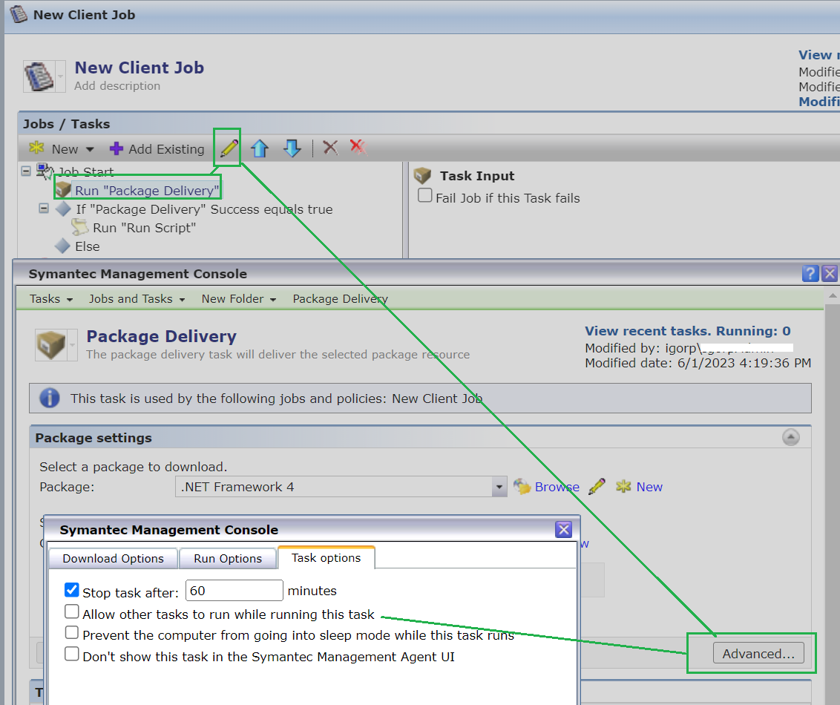The width and height of the screenshot is (840, 705).
Task: Open console help with the question mark icon
Action: [x=810, y=273]
